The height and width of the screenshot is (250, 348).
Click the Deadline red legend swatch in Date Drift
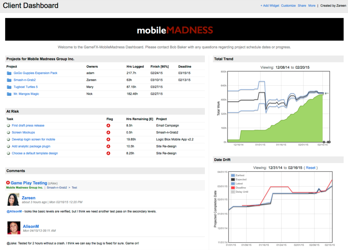click(x=233, y=187)
